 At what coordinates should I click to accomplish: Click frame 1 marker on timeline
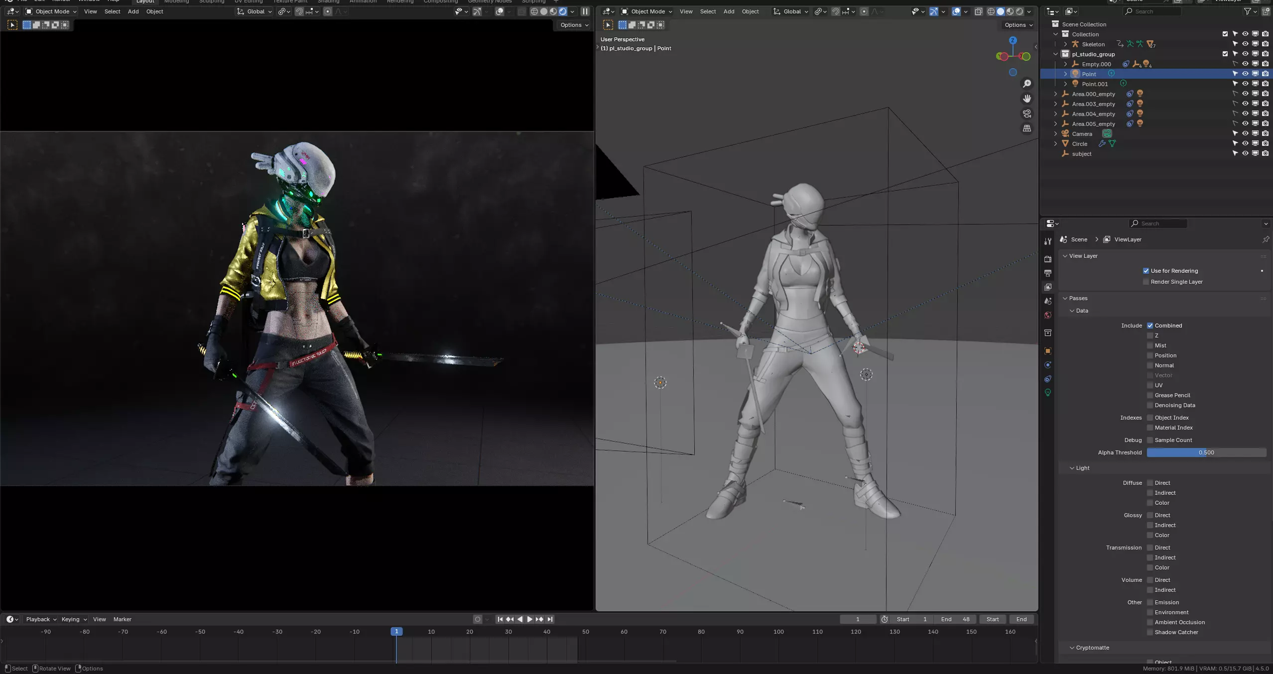point(396,632)
